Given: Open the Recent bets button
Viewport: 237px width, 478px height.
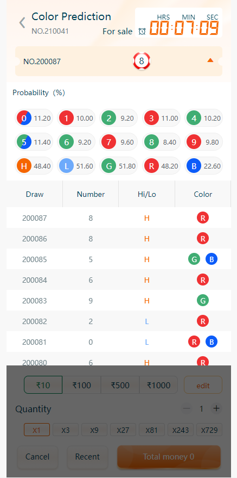Looking at the screenshot, I should [87, 457].
